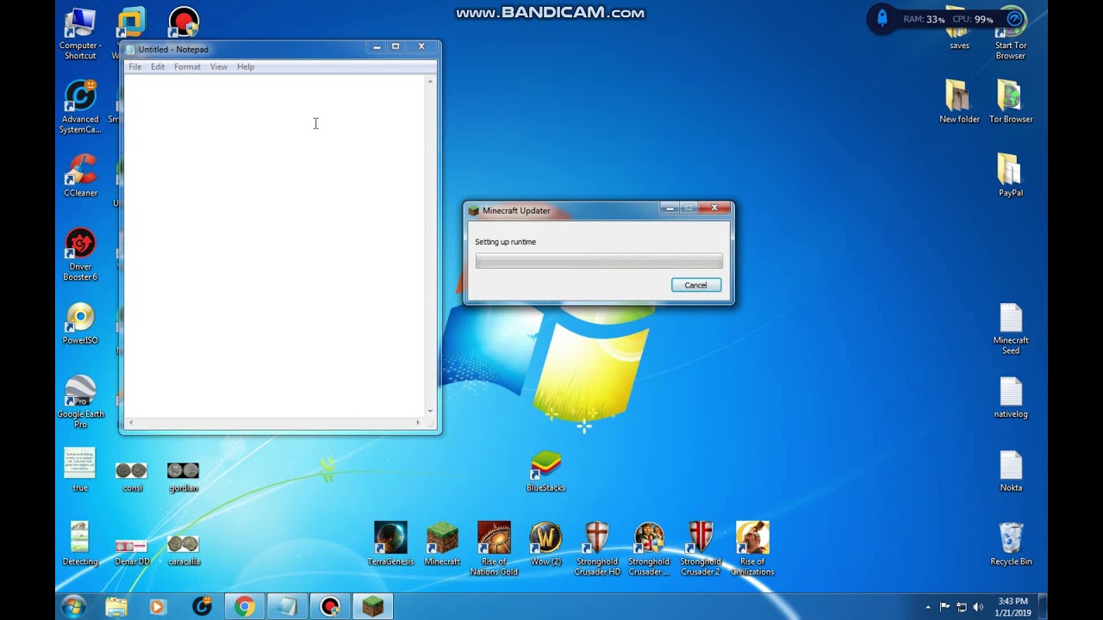Open the BlueStacks desktop icon
1103x620 pixels.
click(545, 471)
